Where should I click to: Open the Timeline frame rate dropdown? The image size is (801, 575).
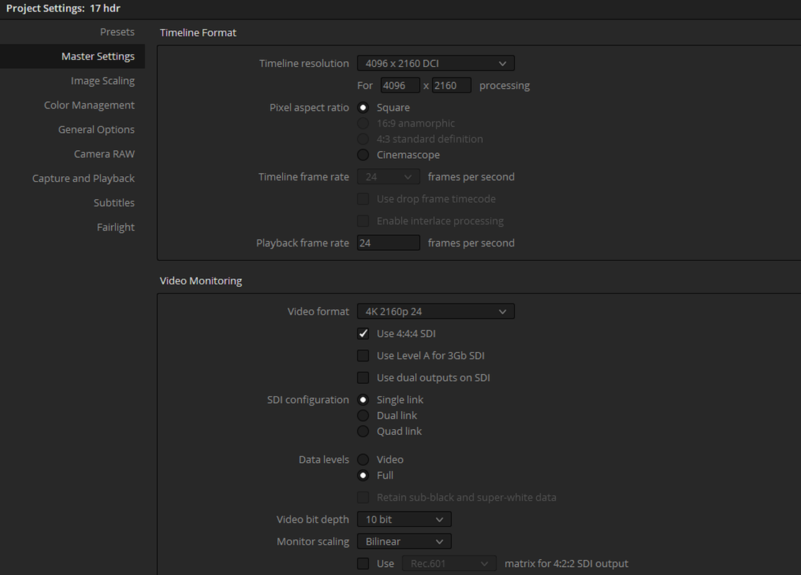tap(388, 177)
